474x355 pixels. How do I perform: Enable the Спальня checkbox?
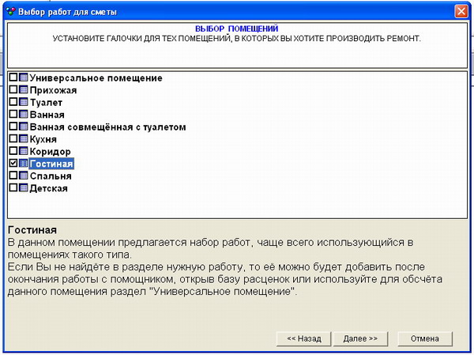pyautogui.click(x=13, y=176)
